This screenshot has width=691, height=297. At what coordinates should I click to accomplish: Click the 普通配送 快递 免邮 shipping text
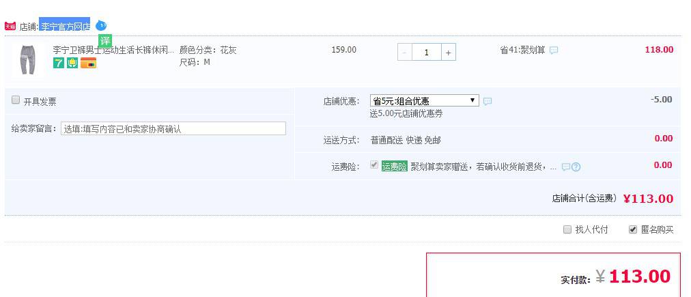(x=406, y=141)
